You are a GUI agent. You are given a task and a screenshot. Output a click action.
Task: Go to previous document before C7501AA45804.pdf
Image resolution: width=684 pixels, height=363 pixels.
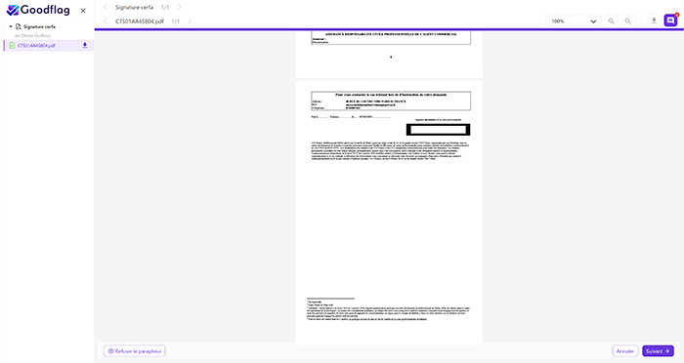[x=106, y=20]
